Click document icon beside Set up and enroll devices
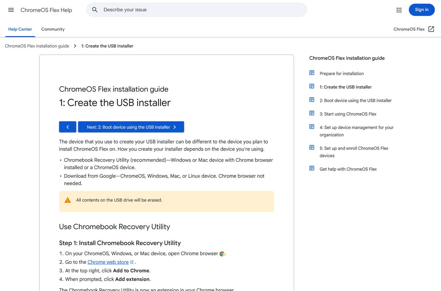Image resolution: width=441 pixels, height=291 pixels. pos(312,147)
